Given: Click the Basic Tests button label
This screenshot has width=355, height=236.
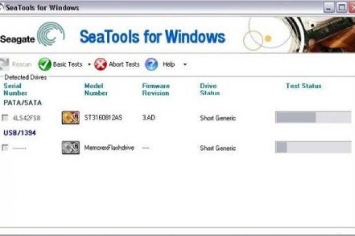Looking at the screenshot, I should click(x=68, y=64).
